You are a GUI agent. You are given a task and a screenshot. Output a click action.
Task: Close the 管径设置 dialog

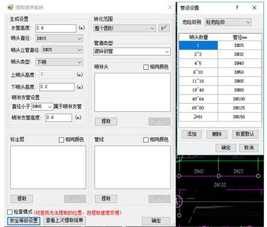[254, 8]
